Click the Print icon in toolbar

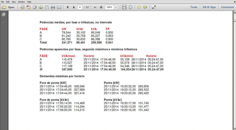[x=53, y=7]
